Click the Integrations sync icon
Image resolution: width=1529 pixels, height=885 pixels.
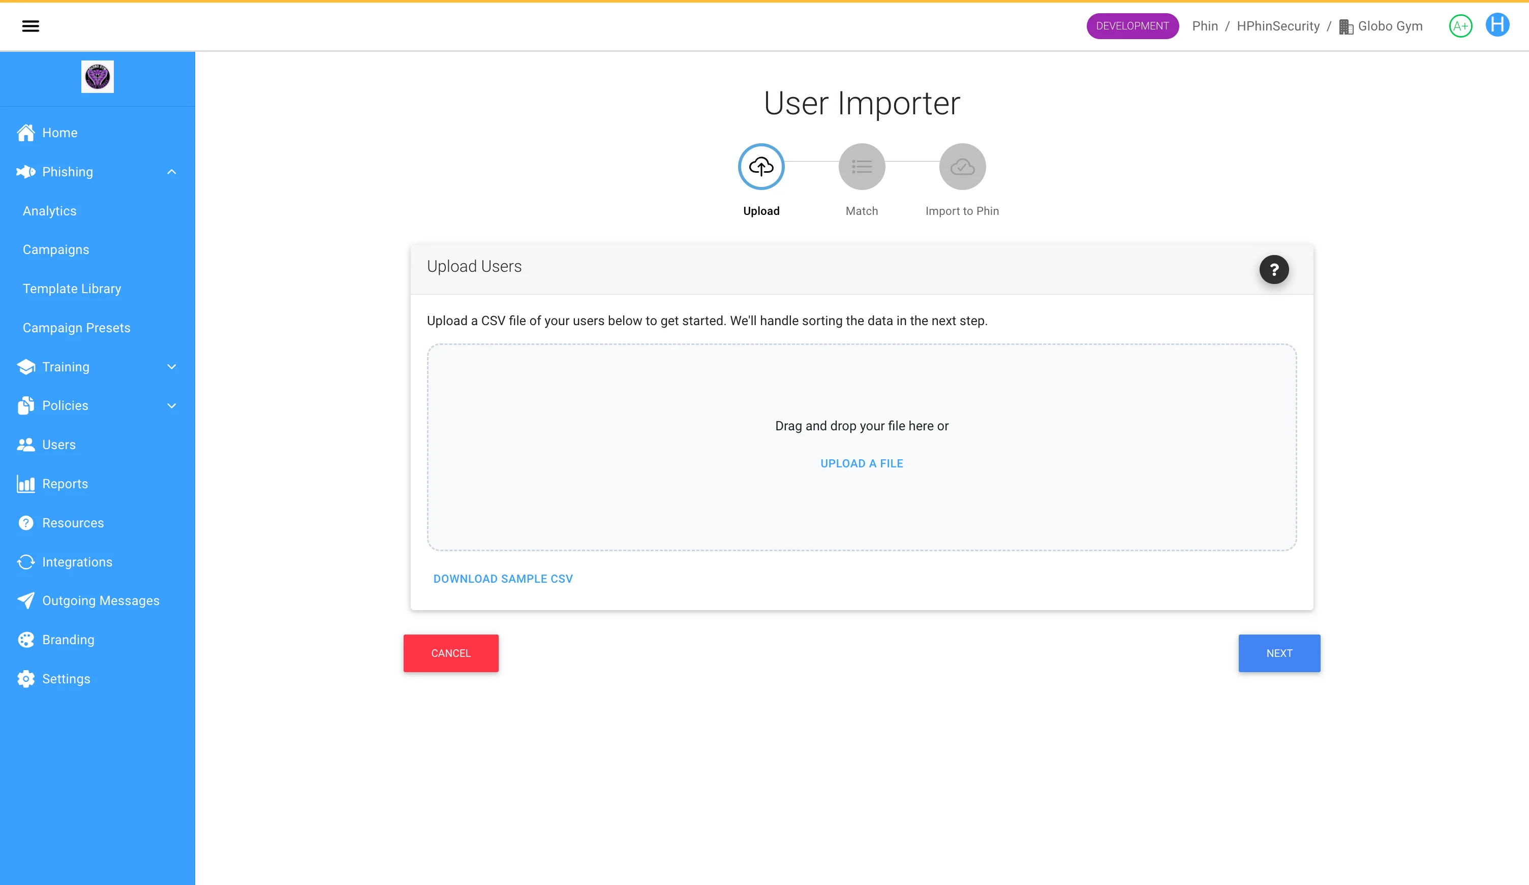coord(25,562)
